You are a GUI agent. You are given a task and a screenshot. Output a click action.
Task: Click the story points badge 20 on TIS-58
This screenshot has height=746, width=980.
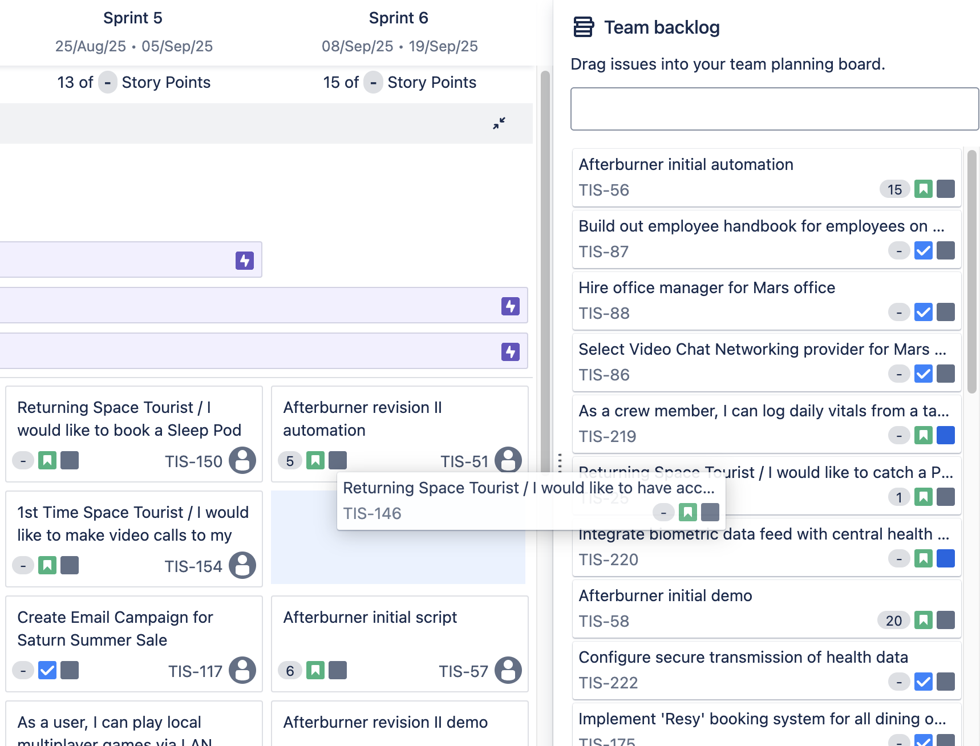(893, 620)
